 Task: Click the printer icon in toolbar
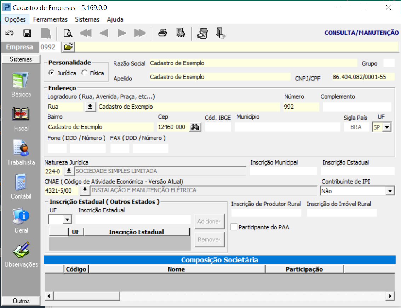[x=162, y=33]
